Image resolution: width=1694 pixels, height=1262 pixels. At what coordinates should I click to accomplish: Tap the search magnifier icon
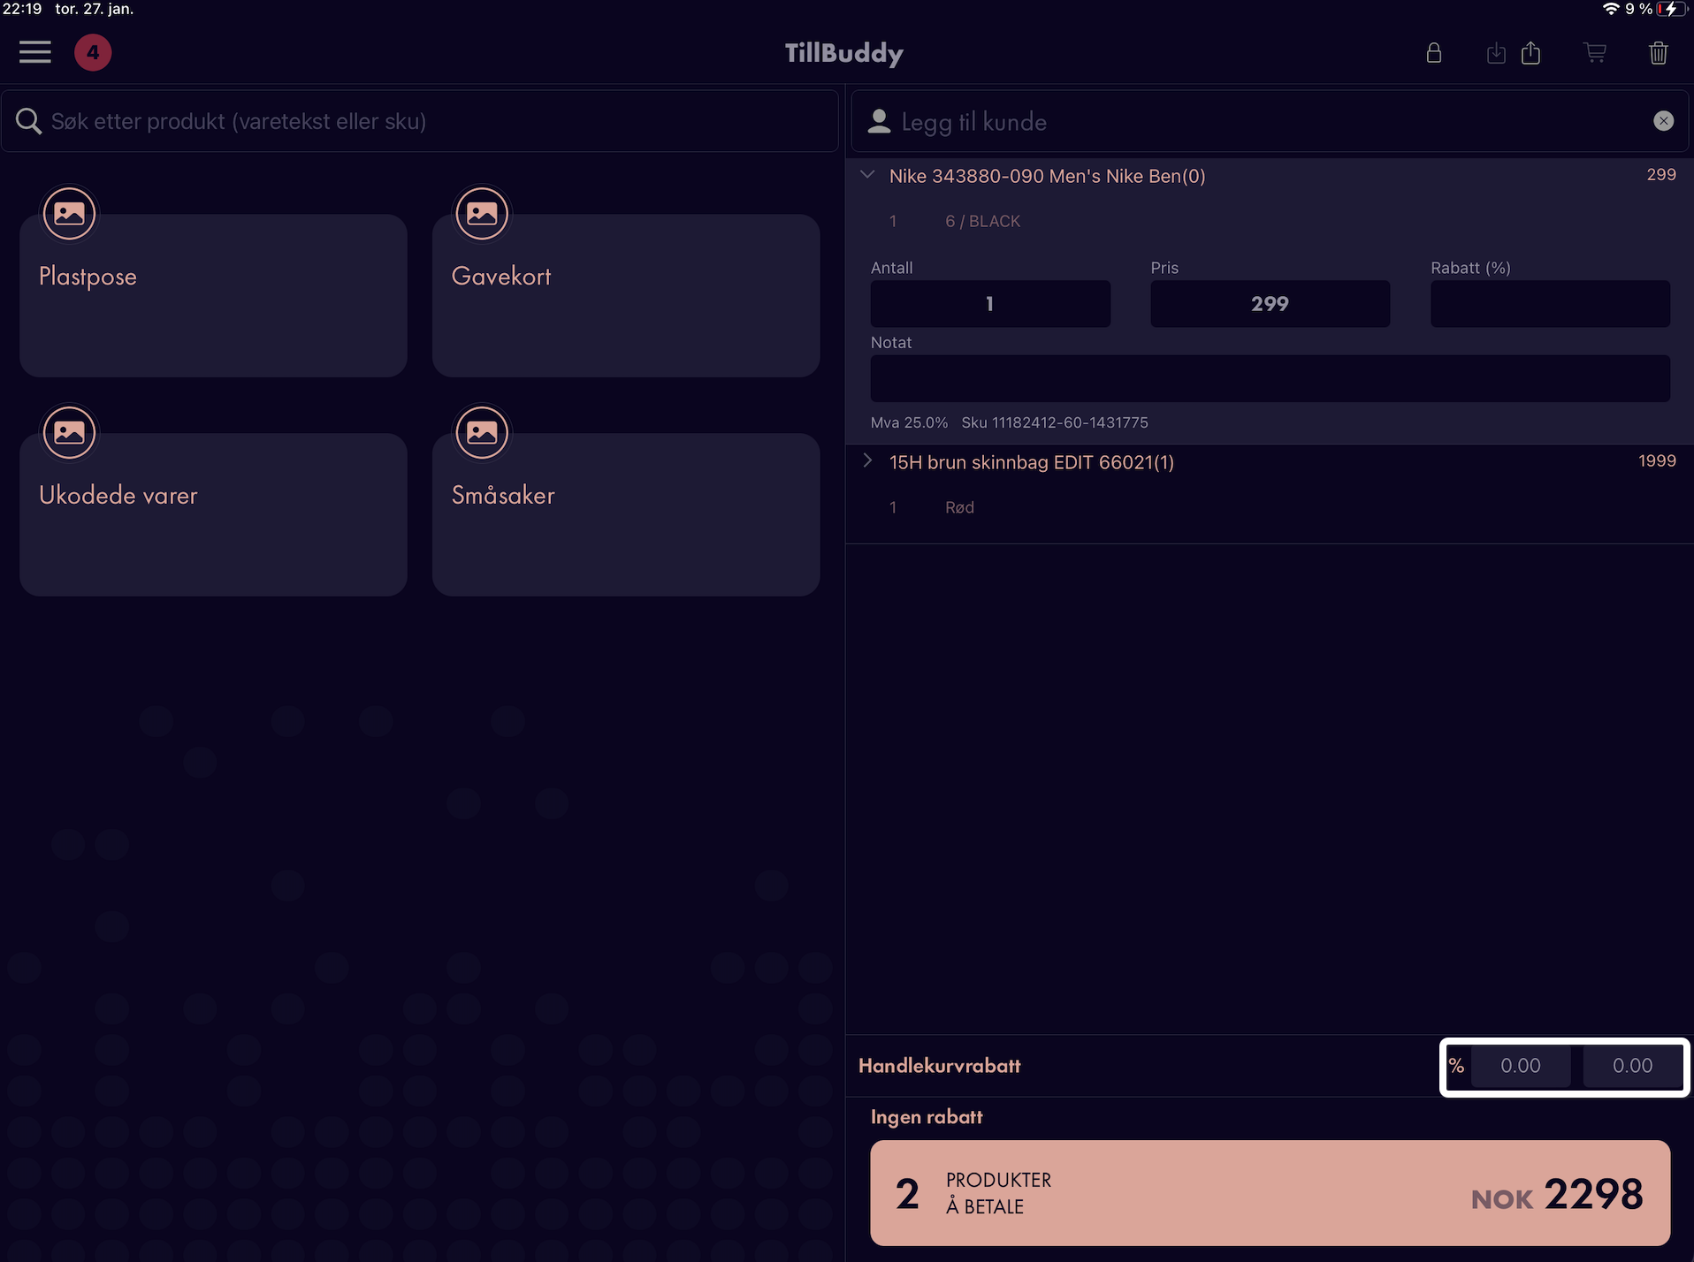28,121
